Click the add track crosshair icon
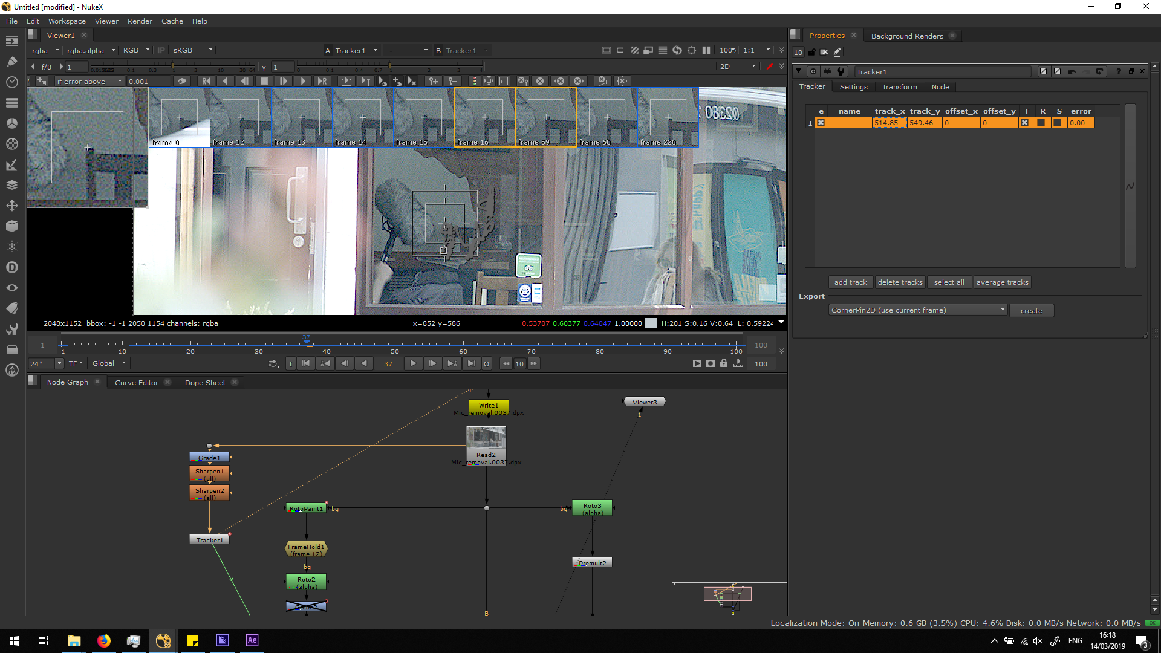 coord(42,81)
